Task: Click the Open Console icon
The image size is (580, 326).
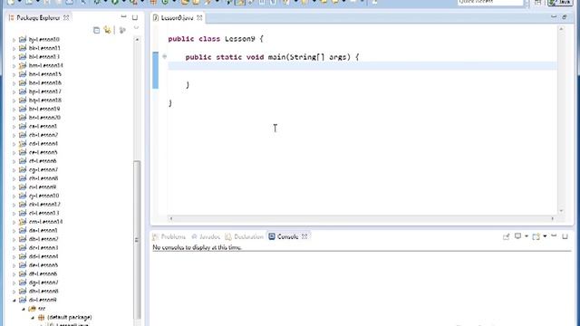Action: (536, 236)
